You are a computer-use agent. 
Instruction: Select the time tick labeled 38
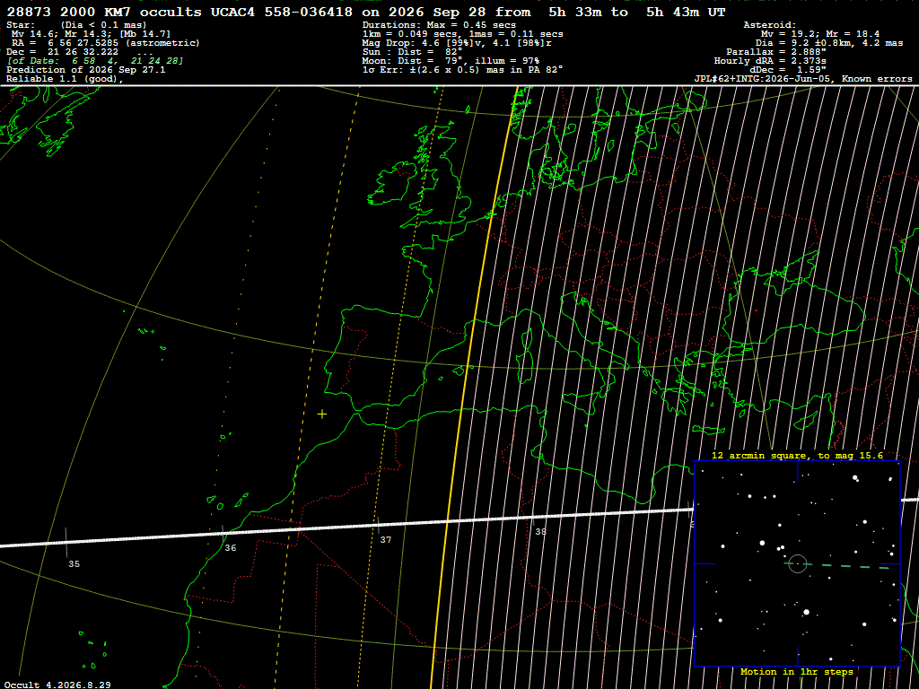click(x=540, y=531)
